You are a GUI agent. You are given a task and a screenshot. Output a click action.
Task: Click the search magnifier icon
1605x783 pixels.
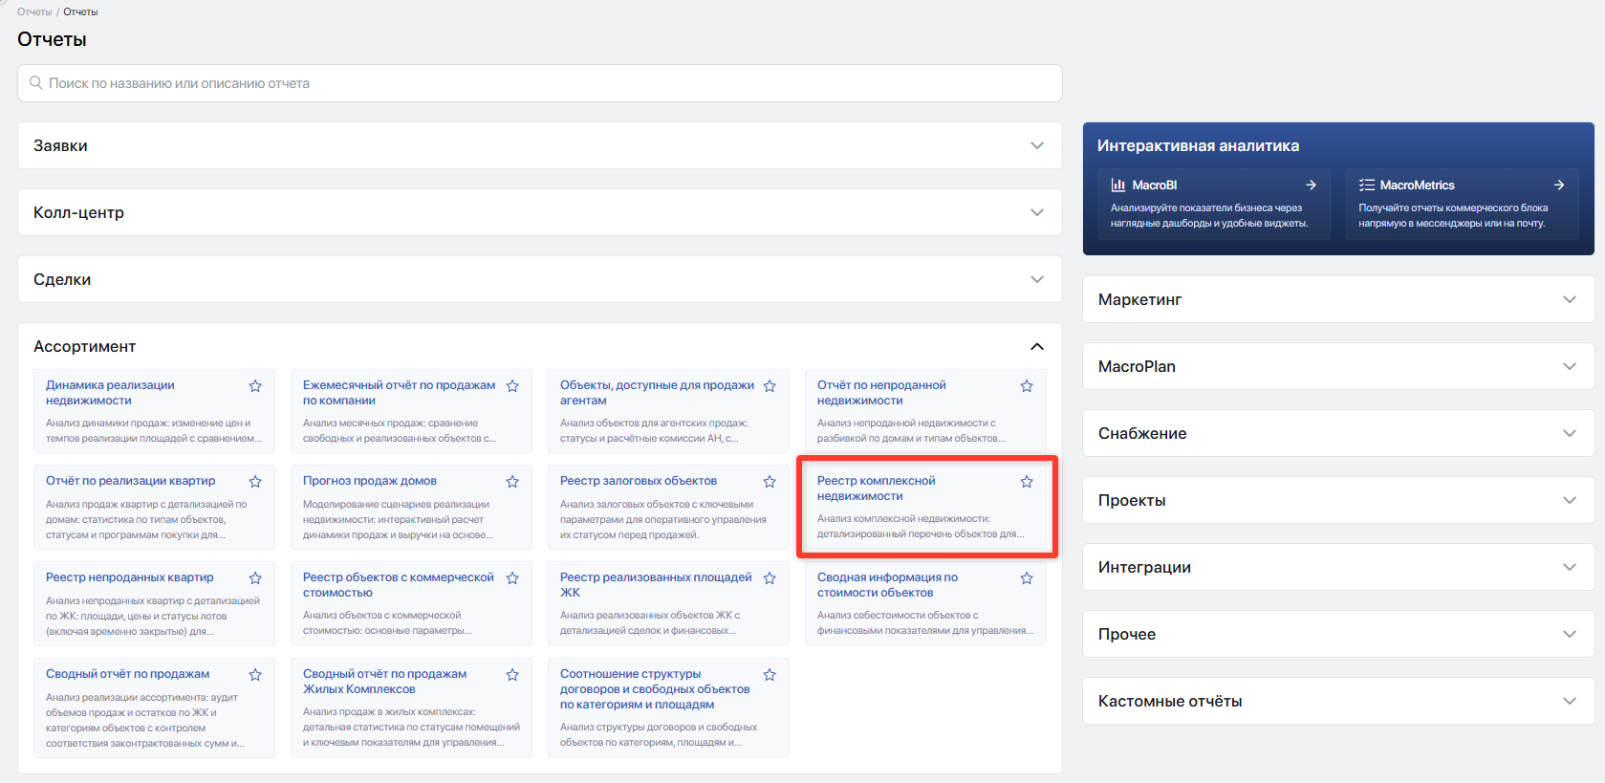tap(36, 83)
